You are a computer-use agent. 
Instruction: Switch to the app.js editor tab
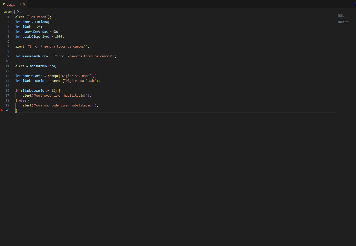[x=11, y=4]
